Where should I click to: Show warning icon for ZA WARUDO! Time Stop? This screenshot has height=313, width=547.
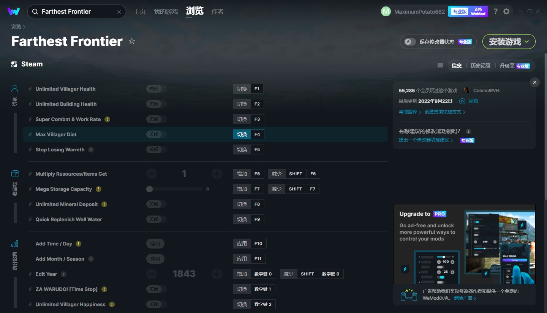pos(104,289)
